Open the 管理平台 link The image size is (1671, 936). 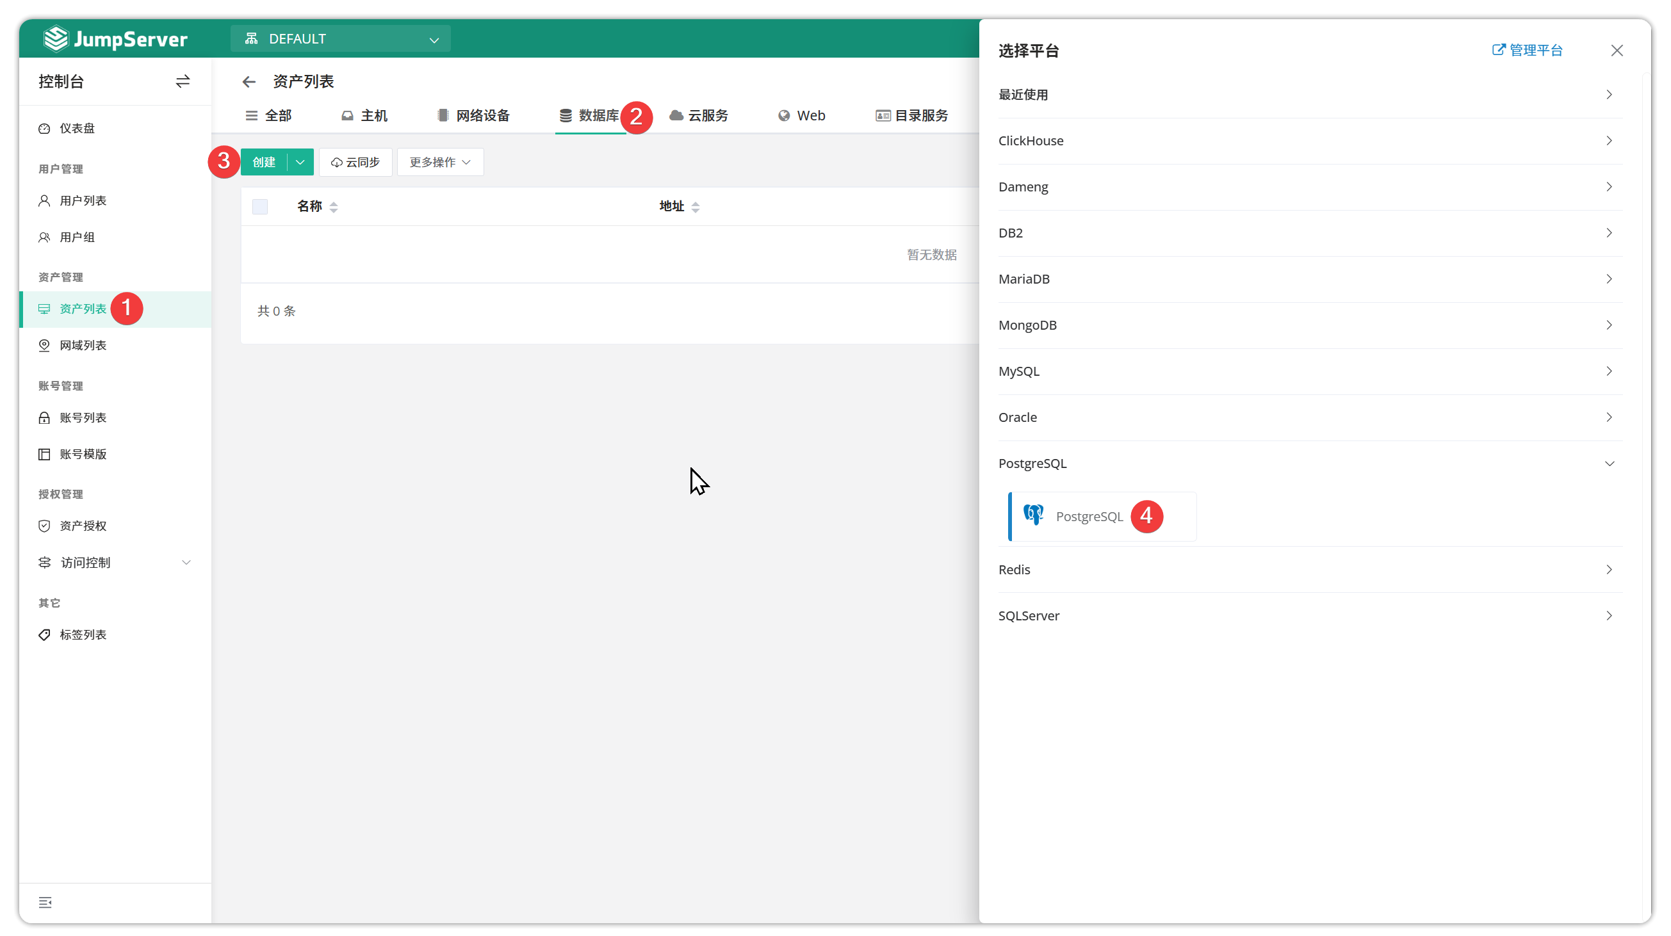pos(1528,51)
